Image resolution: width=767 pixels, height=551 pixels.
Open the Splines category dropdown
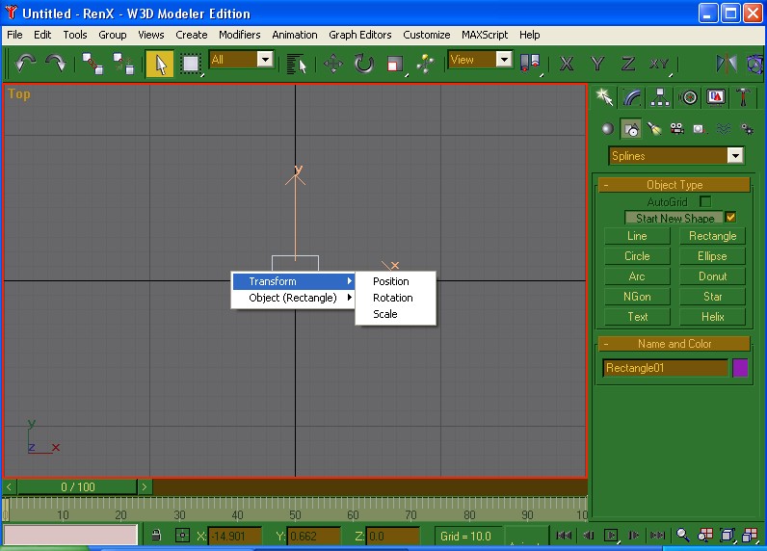(x=735, y=156)
